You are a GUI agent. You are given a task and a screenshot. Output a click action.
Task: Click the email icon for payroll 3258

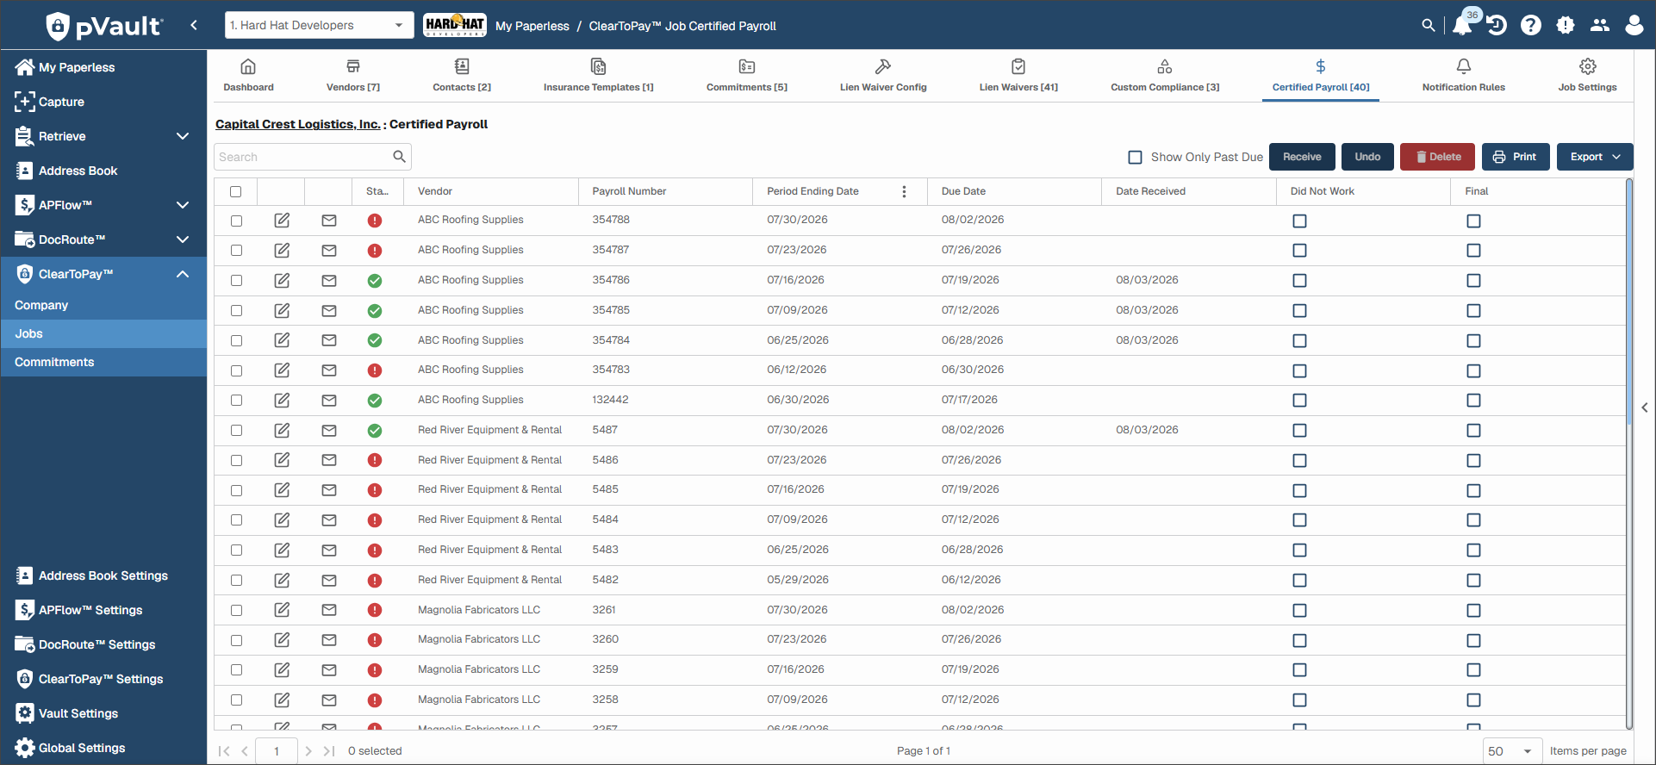(x=329, y=700)
